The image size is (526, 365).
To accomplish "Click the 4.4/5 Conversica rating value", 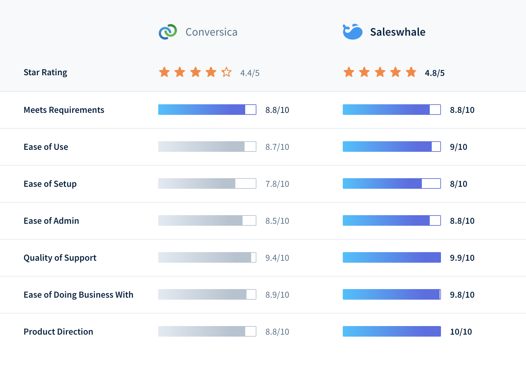I will (x=250, y=73).
